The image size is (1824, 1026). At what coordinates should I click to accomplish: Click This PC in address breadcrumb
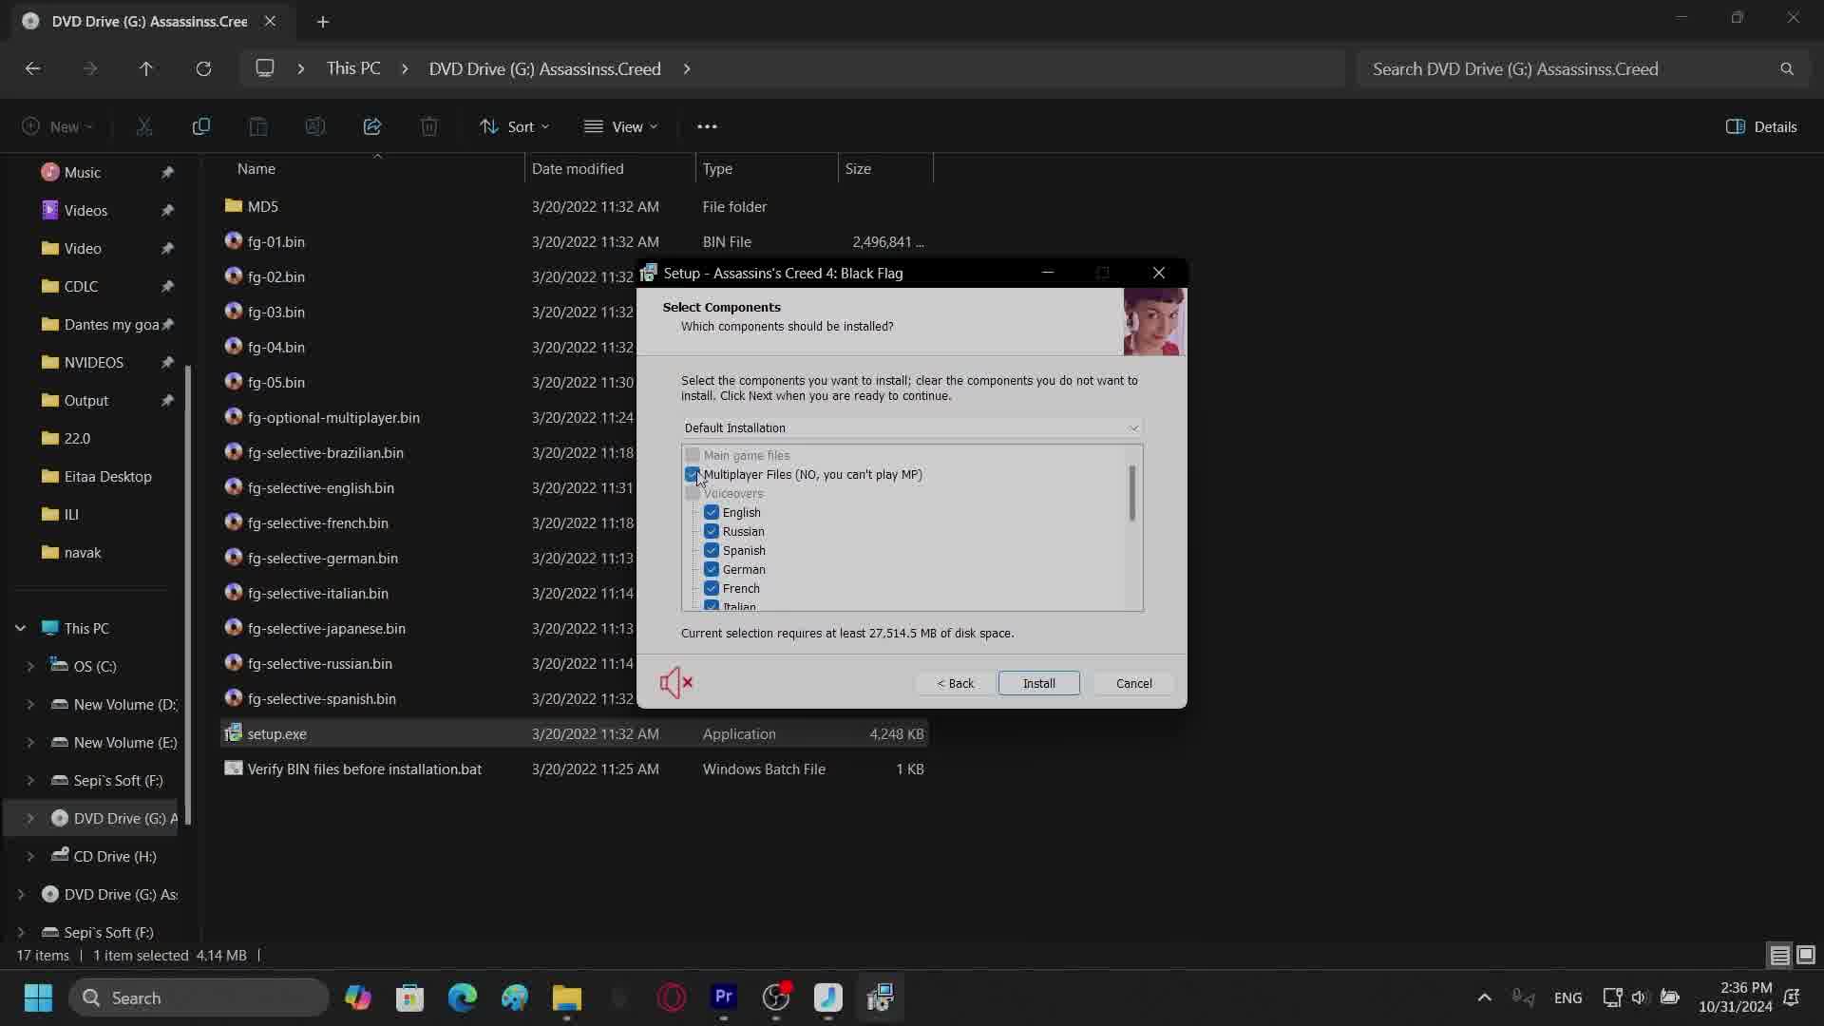coord(353,68)
